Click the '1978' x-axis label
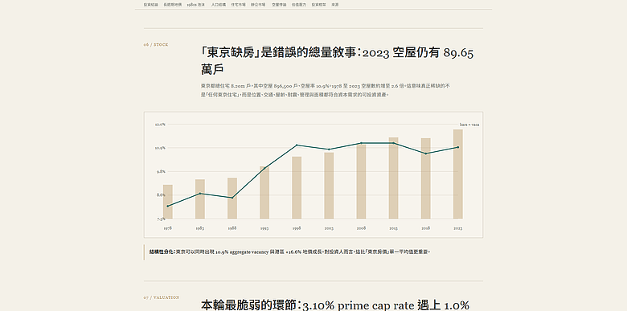 [168, 228]
